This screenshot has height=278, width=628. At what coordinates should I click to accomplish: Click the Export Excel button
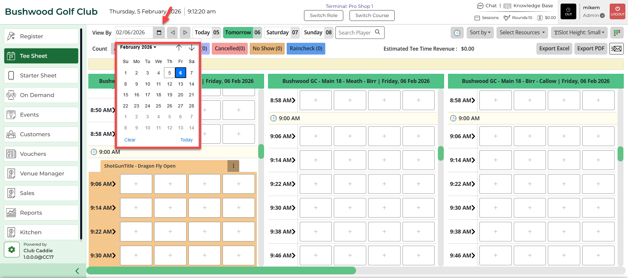click(554, 48)
